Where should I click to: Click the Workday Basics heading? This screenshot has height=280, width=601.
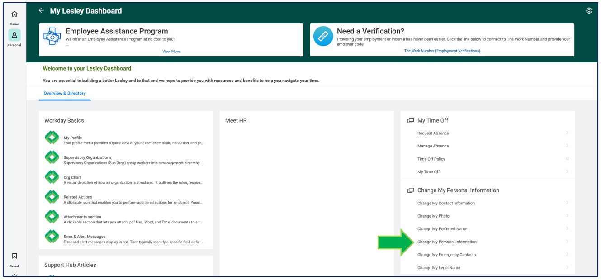(x=64, y=121)
